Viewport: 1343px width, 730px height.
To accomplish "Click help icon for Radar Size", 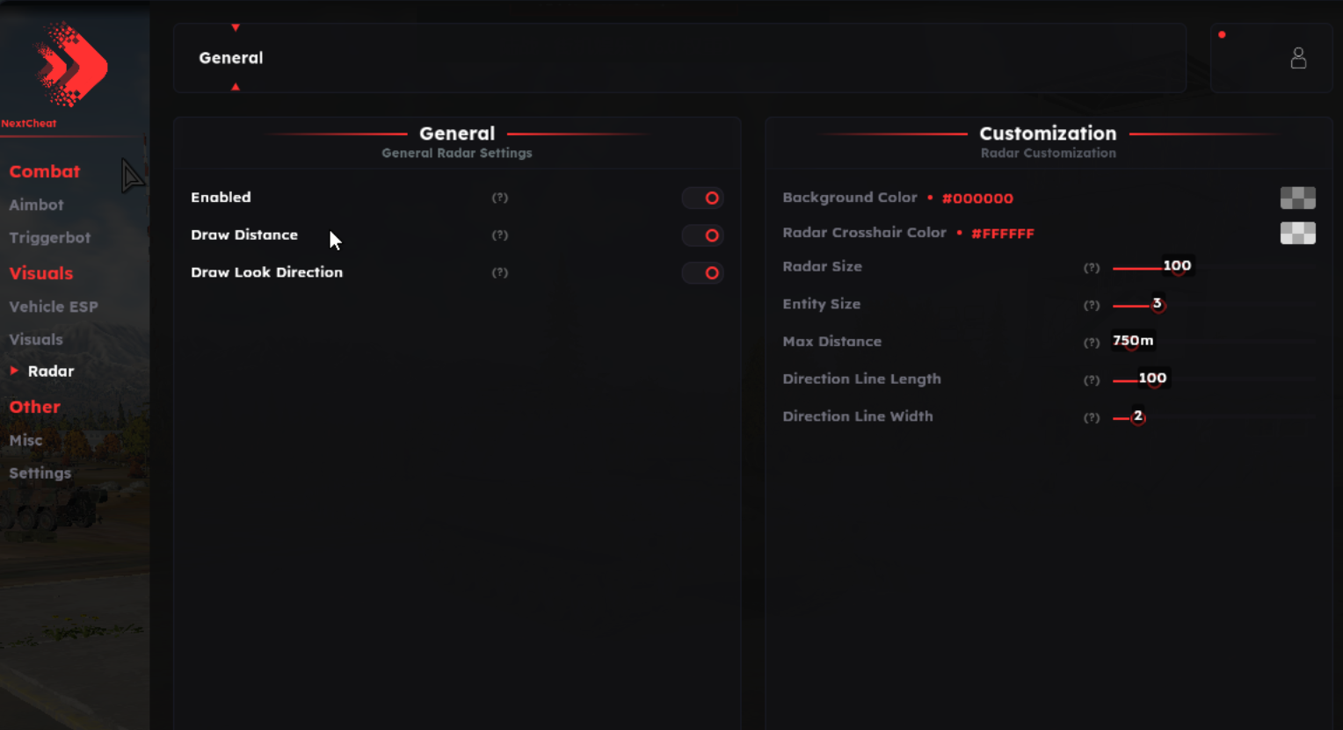I will 1092,268.
